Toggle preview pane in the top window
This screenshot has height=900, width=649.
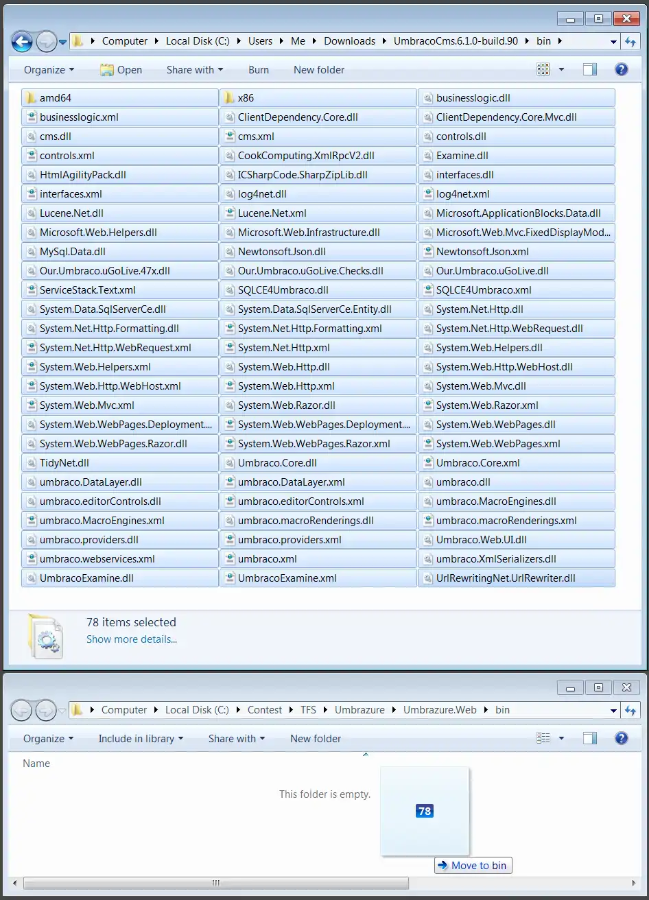pos(590,69)
